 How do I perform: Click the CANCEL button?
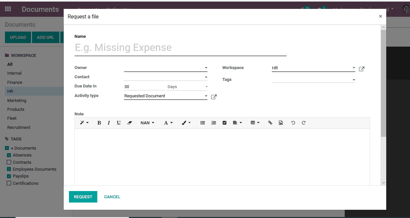[x=112, y=197]
